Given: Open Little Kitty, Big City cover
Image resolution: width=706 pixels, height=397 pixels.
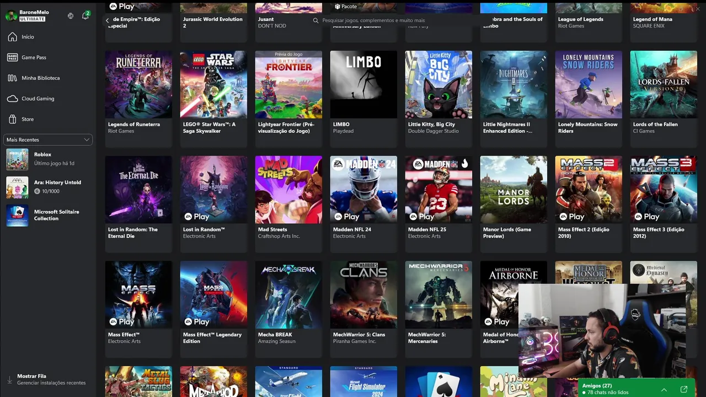Looking at the screenshot, I should pos(438,84).
